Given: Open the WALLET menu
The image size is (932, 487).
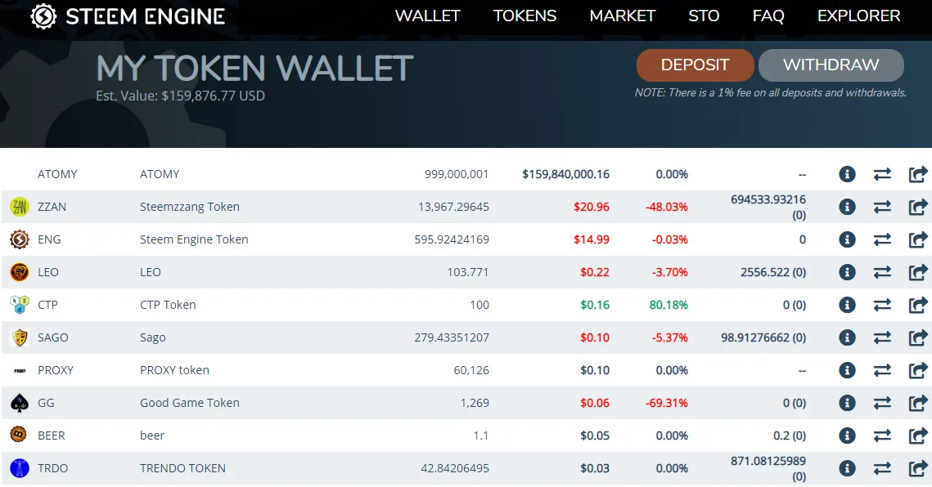Looking at the screenshot, I should tap(427, 16).
